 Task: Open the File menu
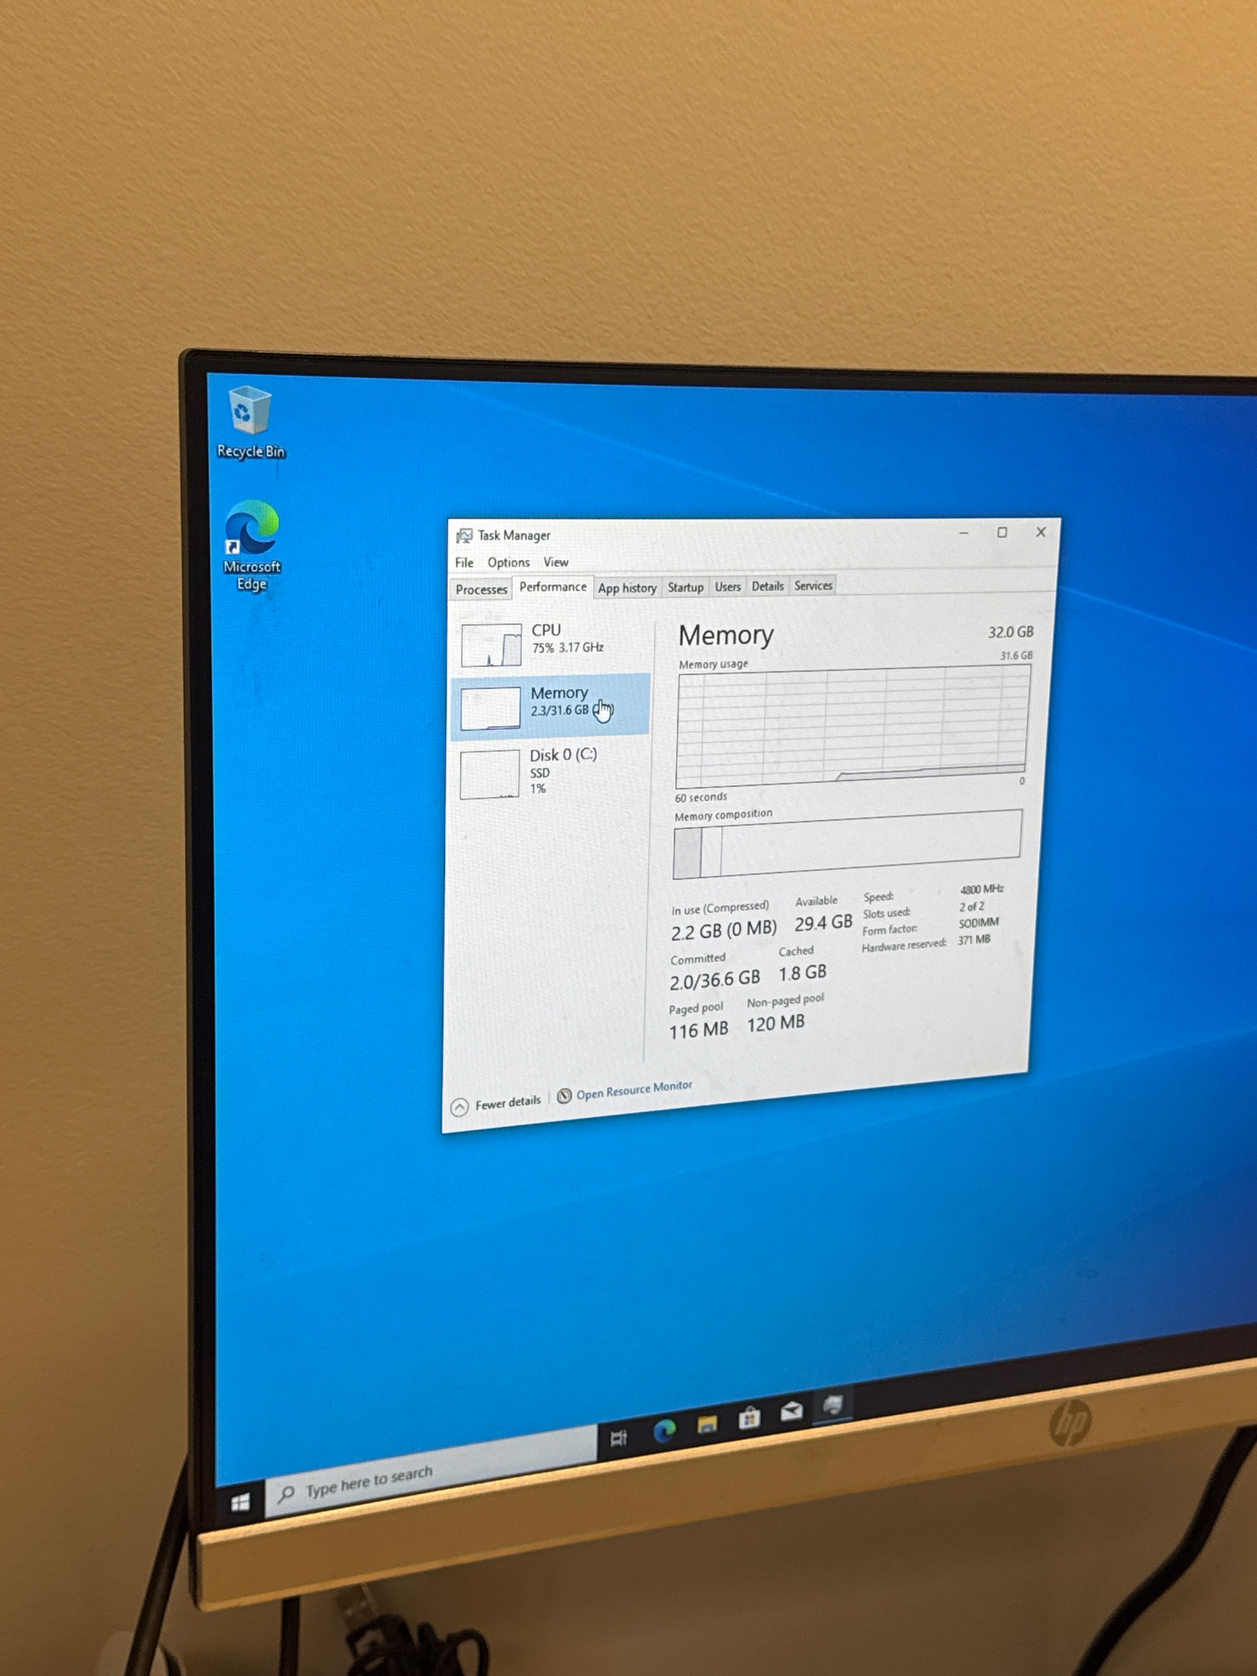click(464, 563)
